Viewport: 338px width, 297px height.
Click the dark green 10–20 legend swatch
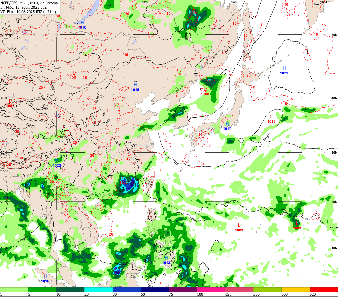click(71, 290)
